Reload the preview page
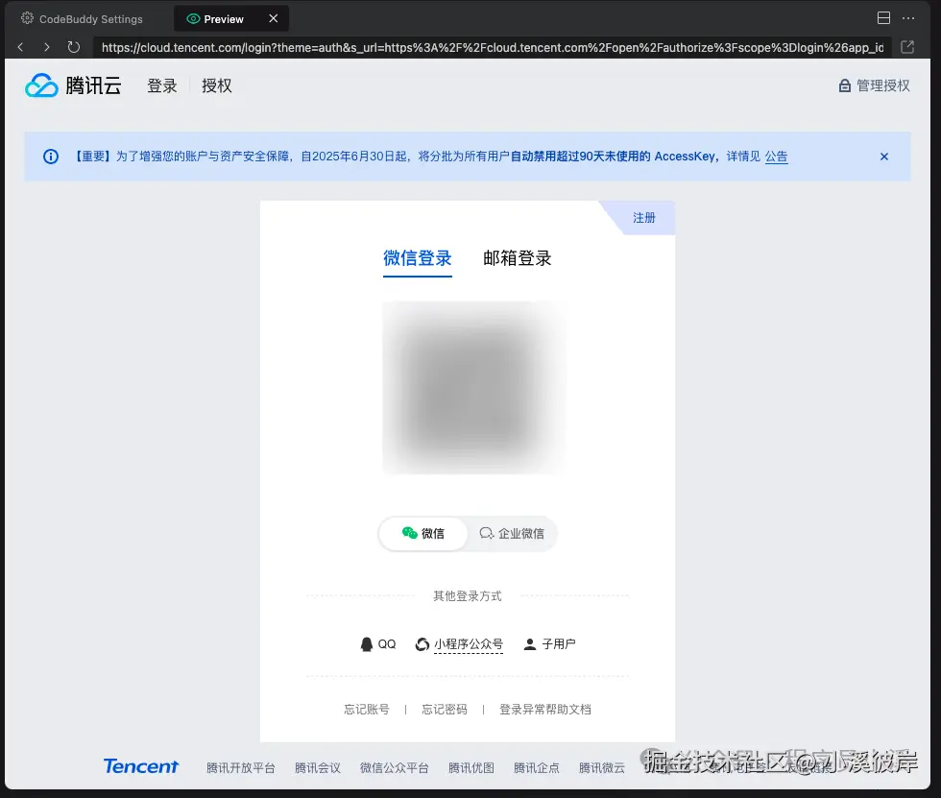 (x=73, y=47)
